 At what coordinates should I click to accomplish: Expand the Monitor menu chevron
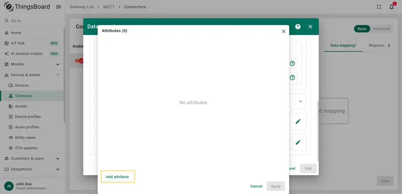click(x=58, y=64)
